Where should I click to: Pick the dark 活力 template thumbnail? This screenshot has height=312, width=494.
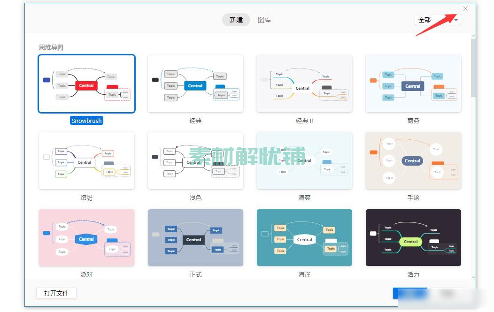click(x=413, y=238)
